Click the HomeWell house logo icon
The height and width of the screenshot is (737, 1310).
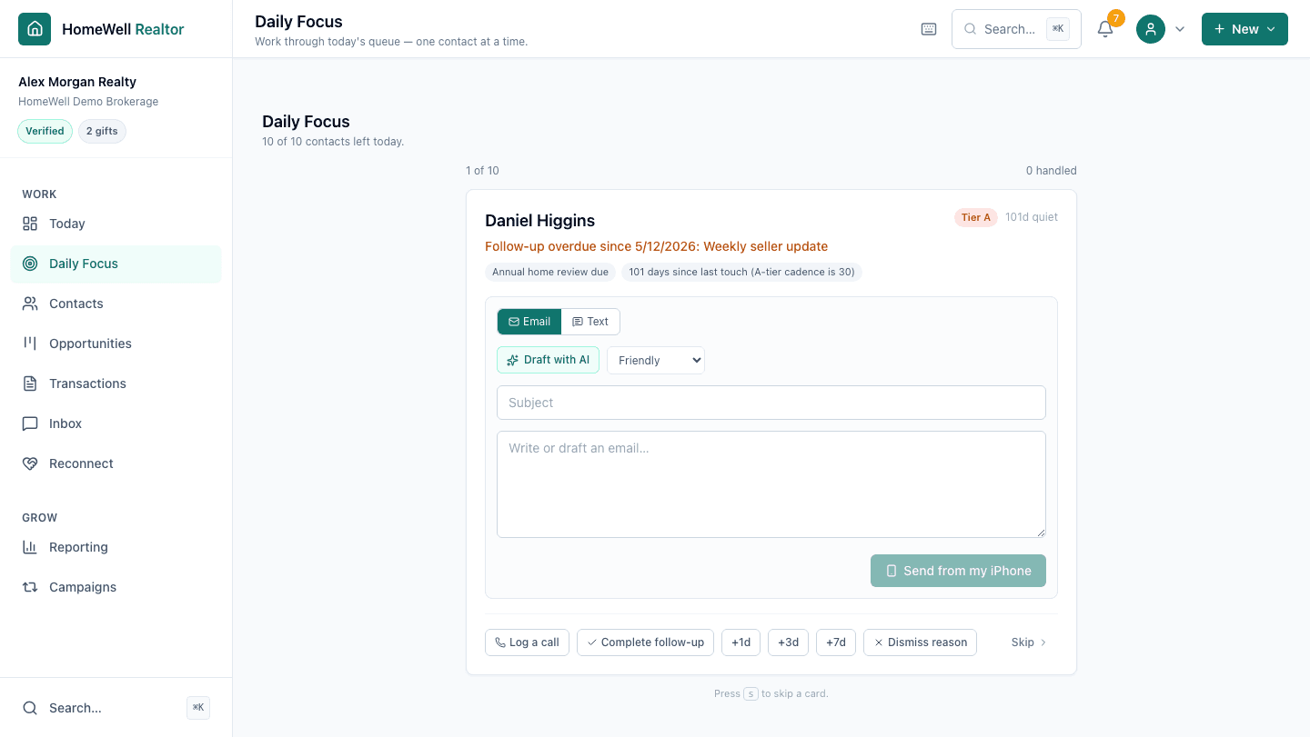click(x=35, y=29)
